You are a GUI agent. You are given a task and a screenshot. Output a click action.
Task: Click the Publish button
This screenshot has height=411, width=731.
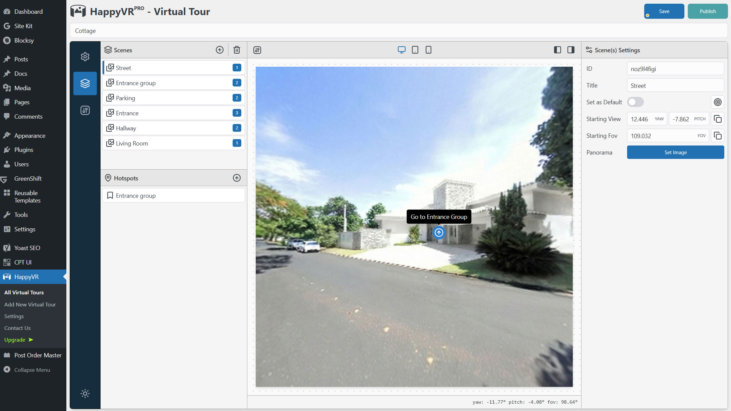click(x=708, y=11)
